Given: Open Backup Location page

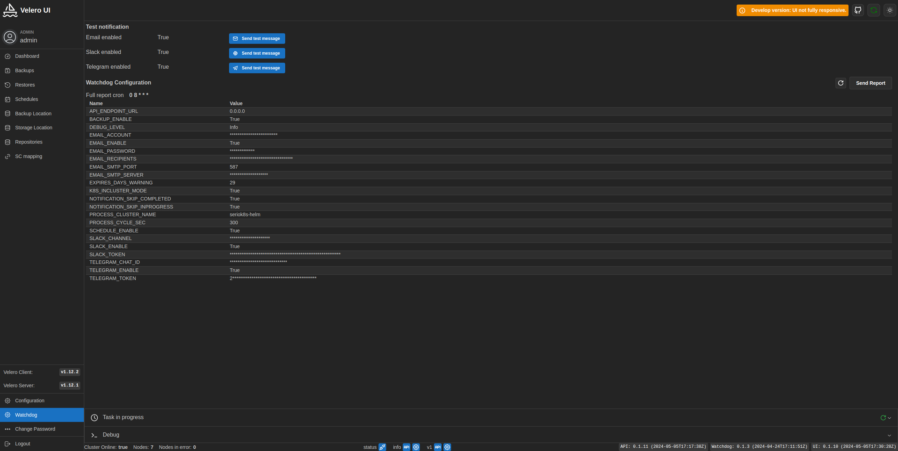Looking at the screenshot, I should click(x=42, y=114).
